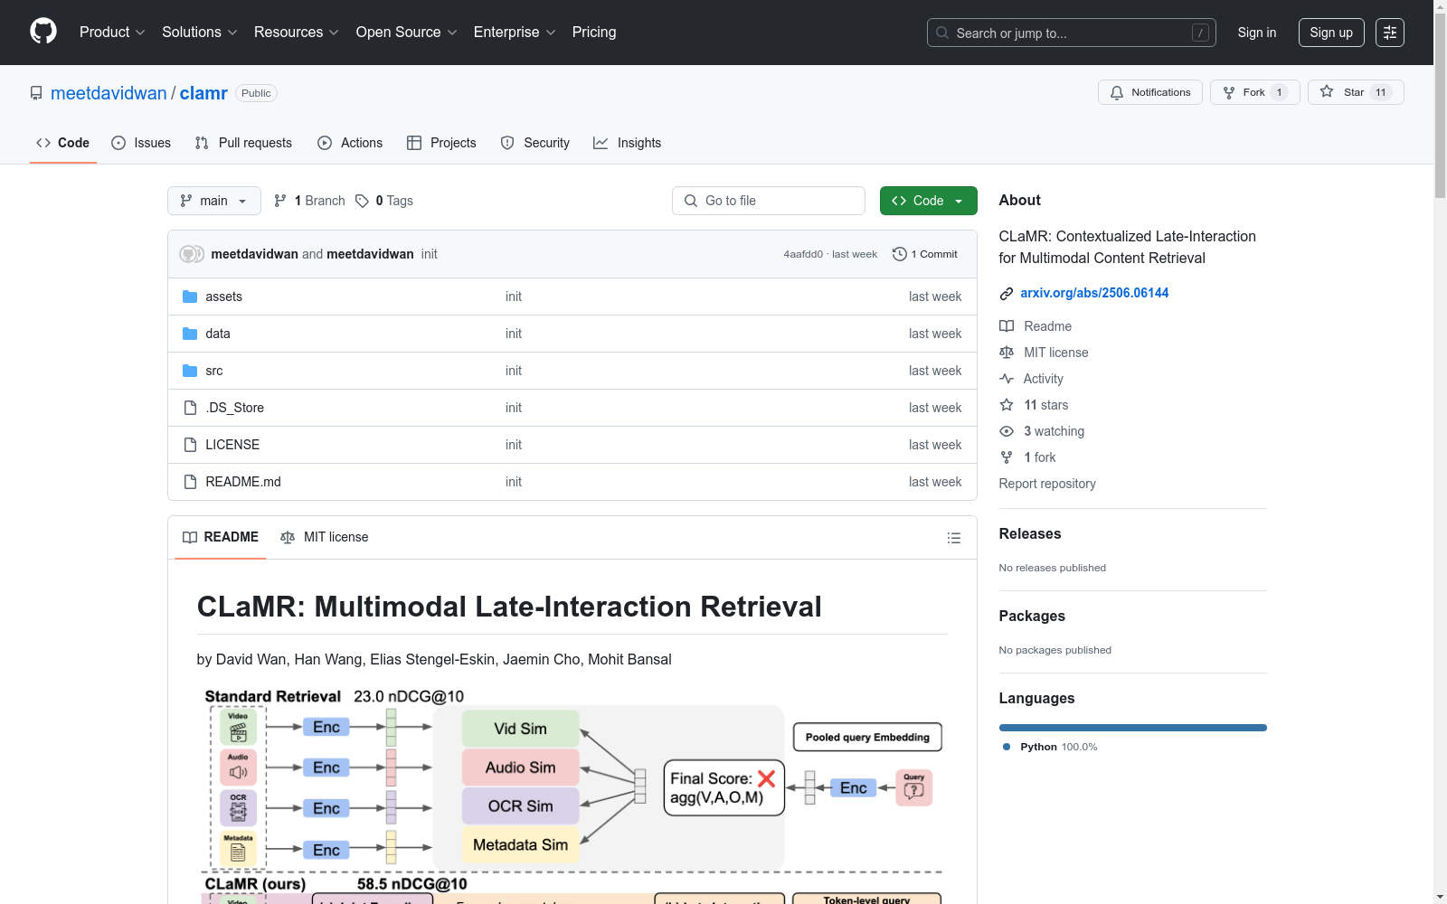
Task: Select the README tab in file viewer
Action: (x=221, y=537)
